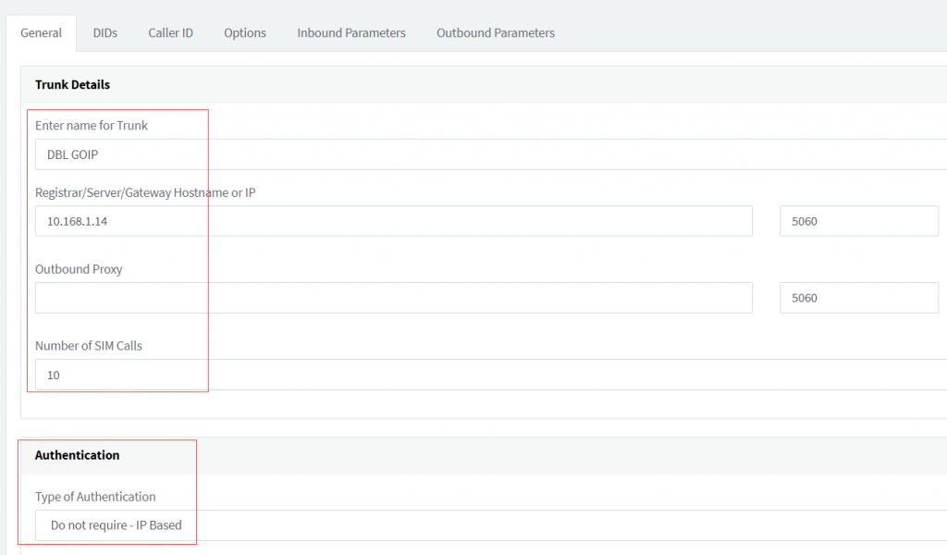The height and width of the screenshot is (555, 947).
Task: Open the Caller ID tab
Action: point(170,32)
